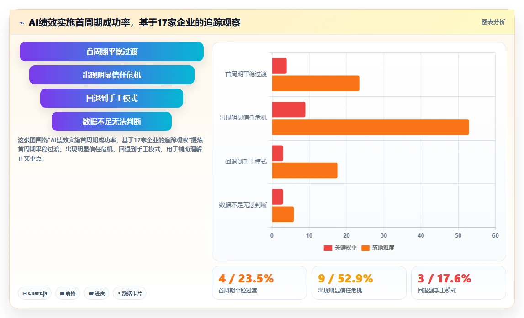The height and width of the screenshot is (318, 524).
Task: Select the 出现明显信任危机 funnel bar
Action: (111, 75)
